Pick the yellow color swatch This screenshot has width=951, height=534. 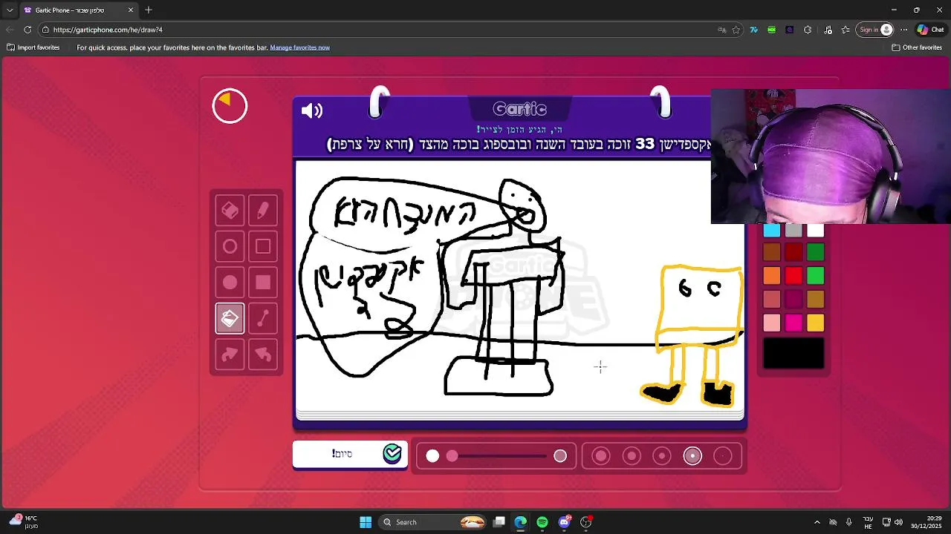coord(816,323)
